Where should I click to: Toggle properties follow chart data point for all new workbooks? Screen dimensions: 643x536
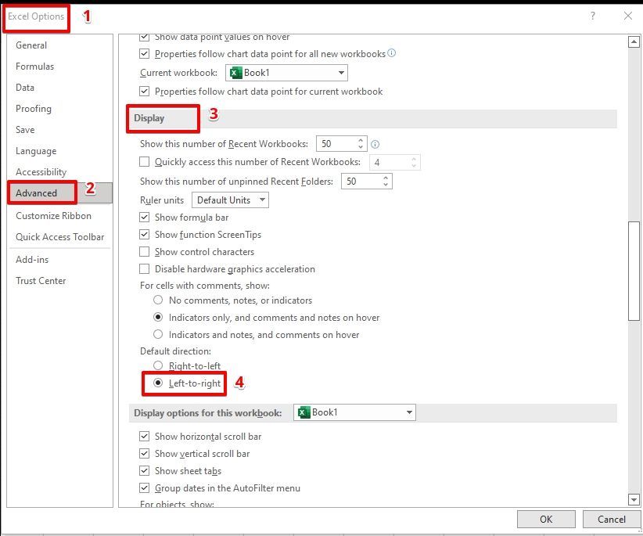(145, 54)
